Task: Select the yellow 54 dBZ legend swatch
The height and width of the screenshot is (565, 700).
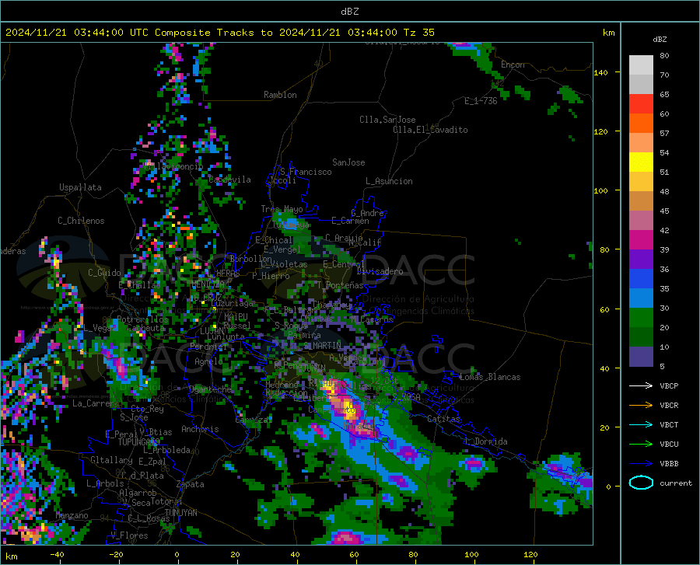Action: pos(641,162)
